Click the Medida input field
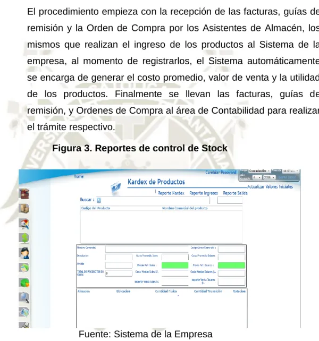This screenshot has height=341, width=319. pos(119,265)
